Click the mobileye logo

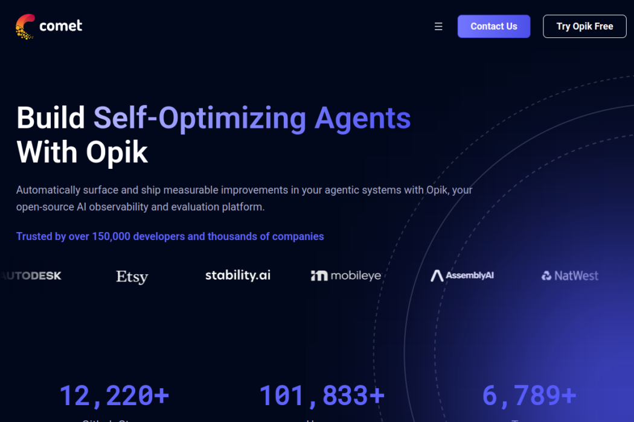(x=346, y=276)
